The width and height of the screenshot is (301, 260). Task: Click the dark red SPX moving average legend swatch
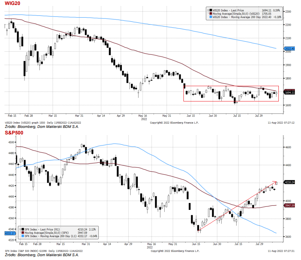[23, 233]
